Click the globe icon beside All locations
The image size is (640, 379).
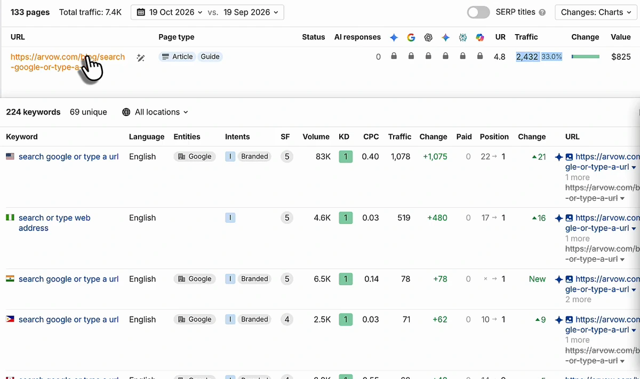[126, 112]
